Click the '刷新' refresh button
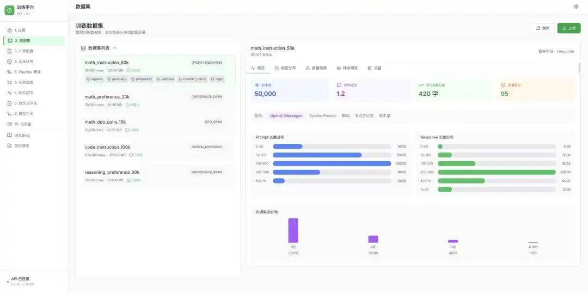Screen dimensions: 588x293 [543, 28]
